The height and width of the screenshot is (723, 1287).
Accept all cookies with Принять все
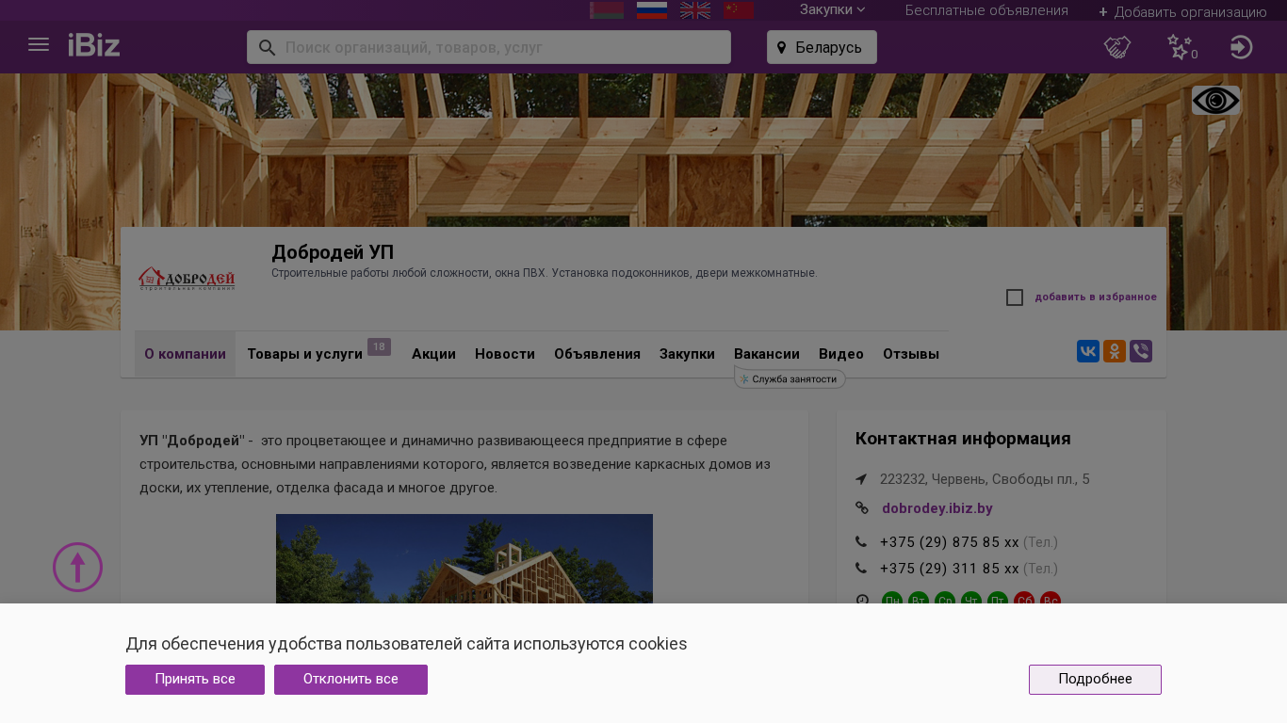(x=195, y=680)
